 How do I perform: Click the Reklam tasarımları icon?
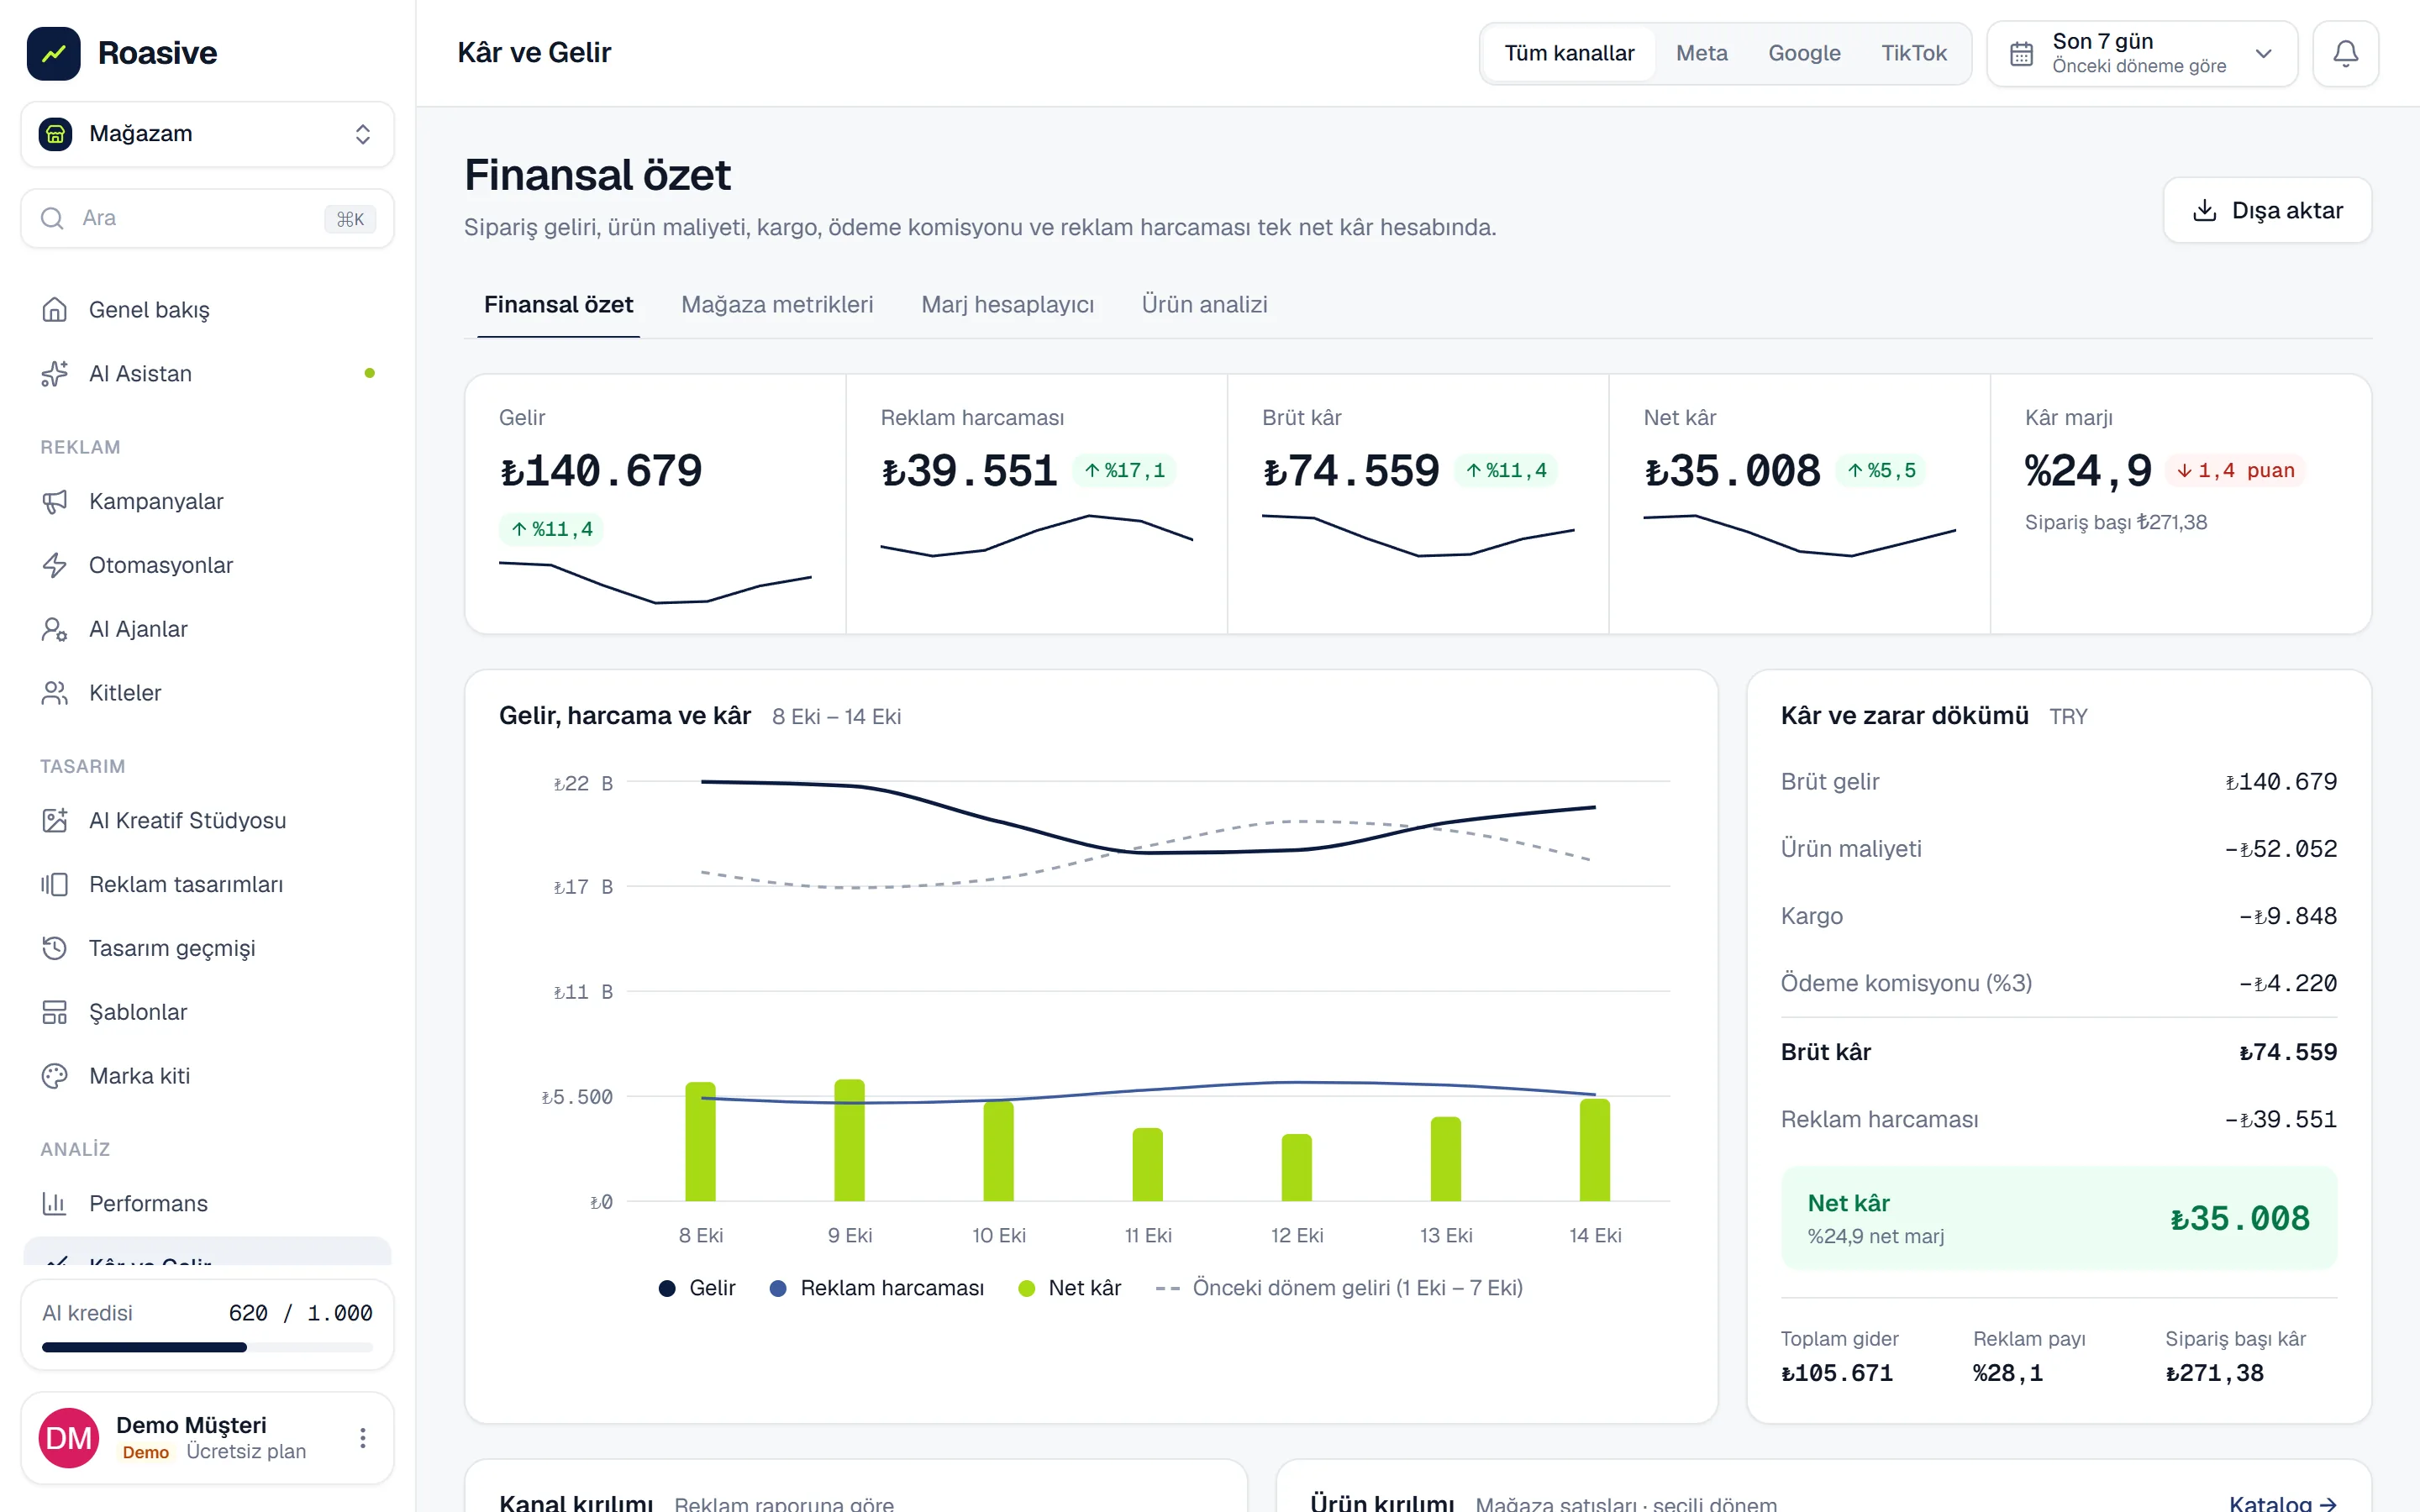[55, 885]
